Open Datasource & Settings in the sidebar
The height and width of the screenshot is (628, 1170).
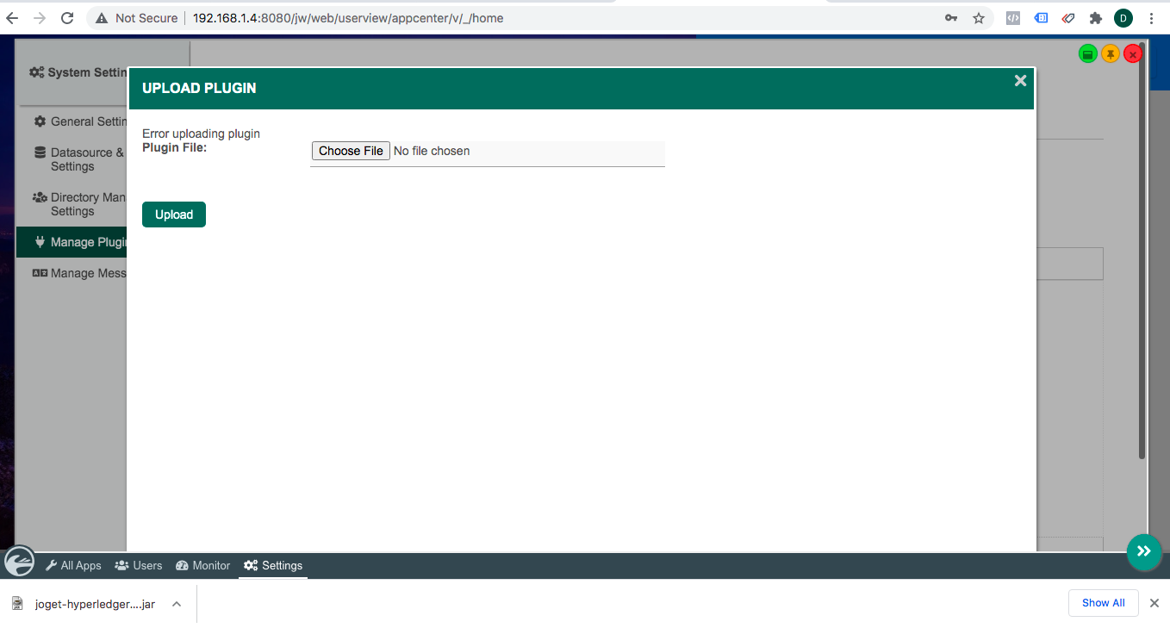[x=72, y=159]
